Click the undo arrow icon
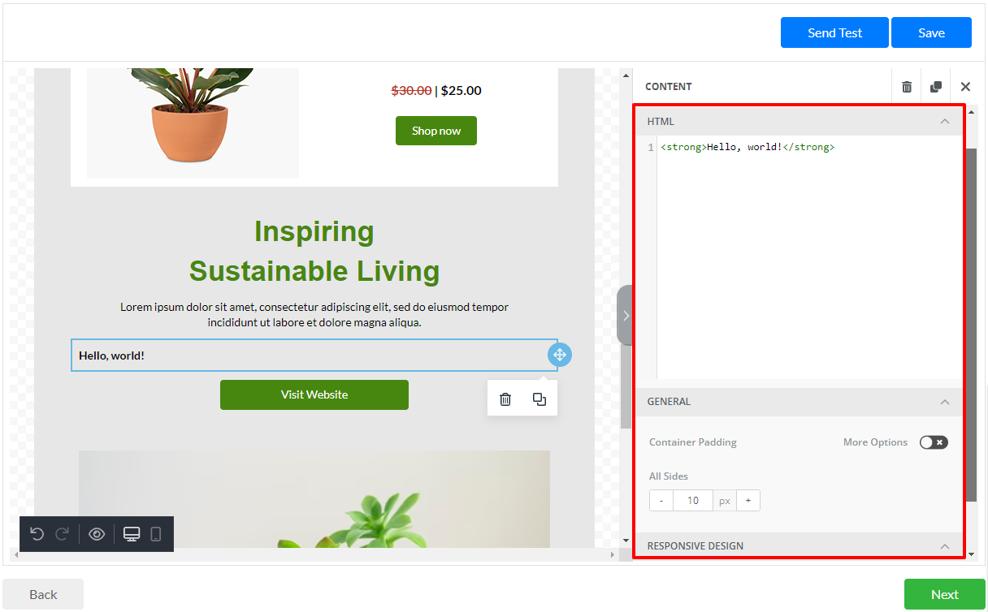988x612 pixels. (37, 534)
